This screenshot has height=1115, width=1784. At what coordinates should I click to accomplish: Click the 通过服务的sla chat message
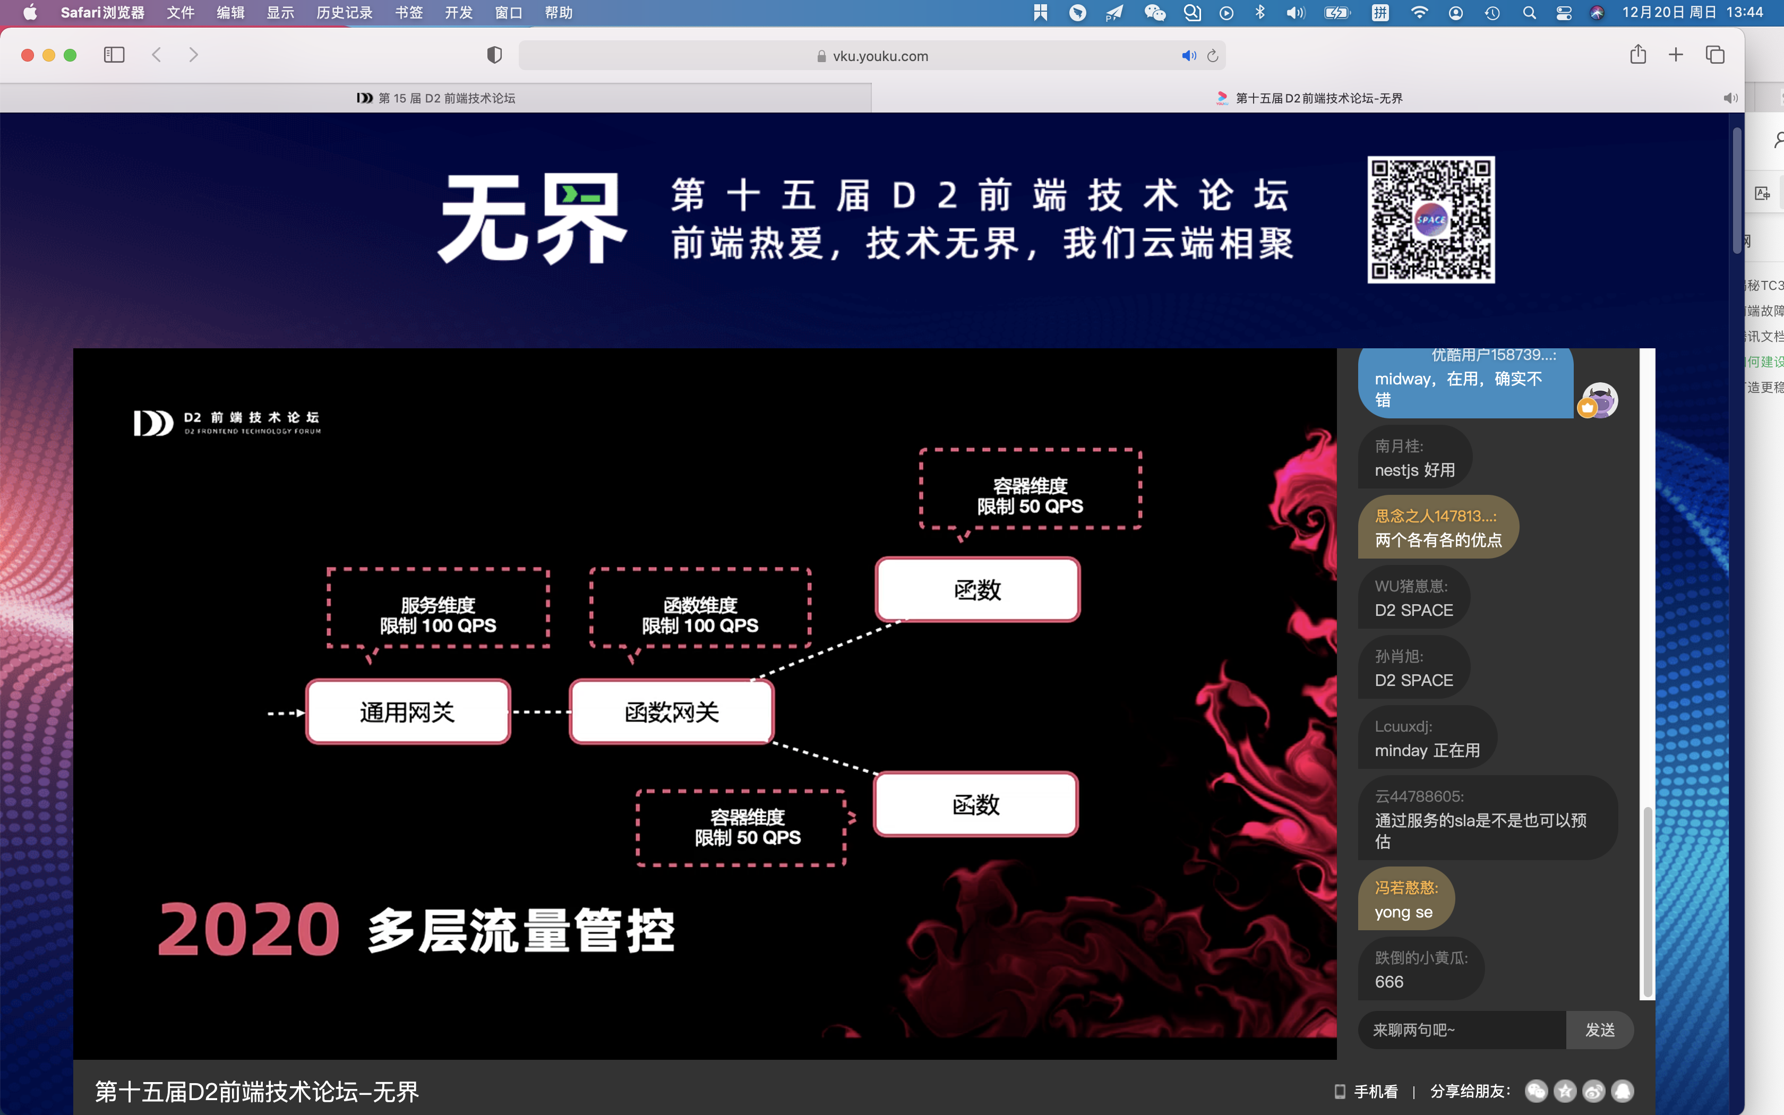point(1488,818)
